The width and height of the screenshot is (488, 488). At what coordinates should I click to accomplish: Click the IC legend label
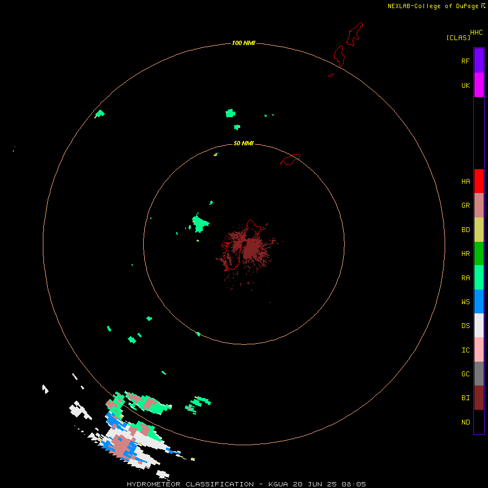[465, 350]
